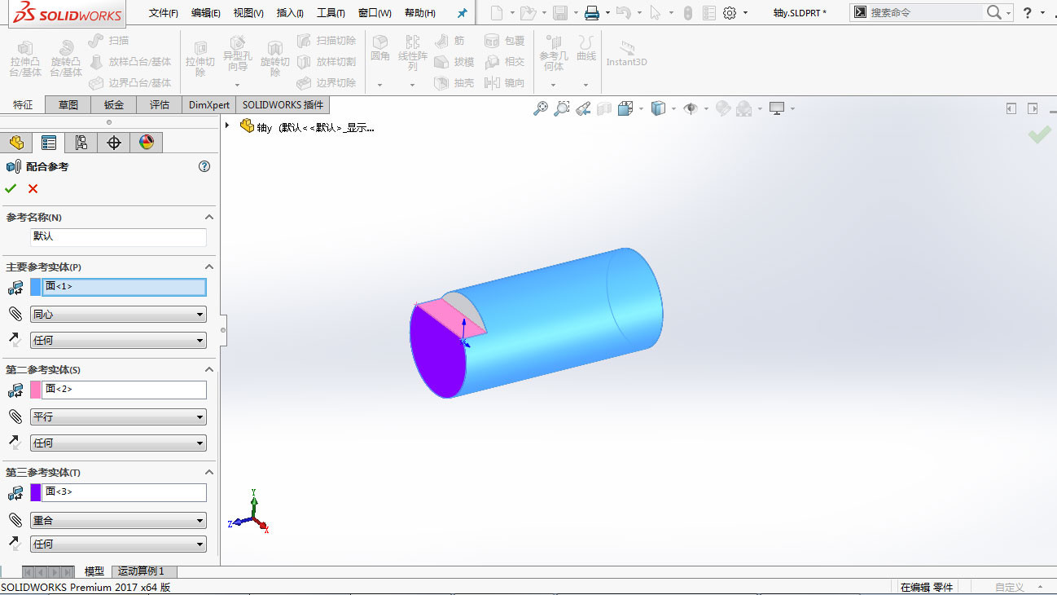1057x595 pixels.
Task: Click the left panel collapse handle
Action: (223, 330)
